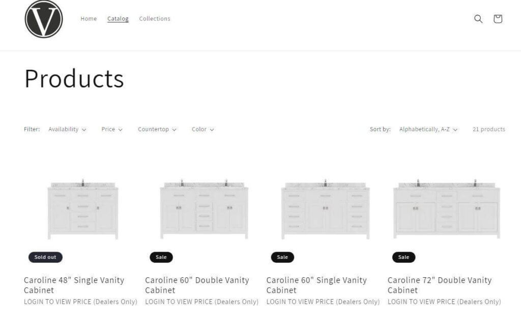Open the Collections menu link
521x322 pixels.
[155, 19]
